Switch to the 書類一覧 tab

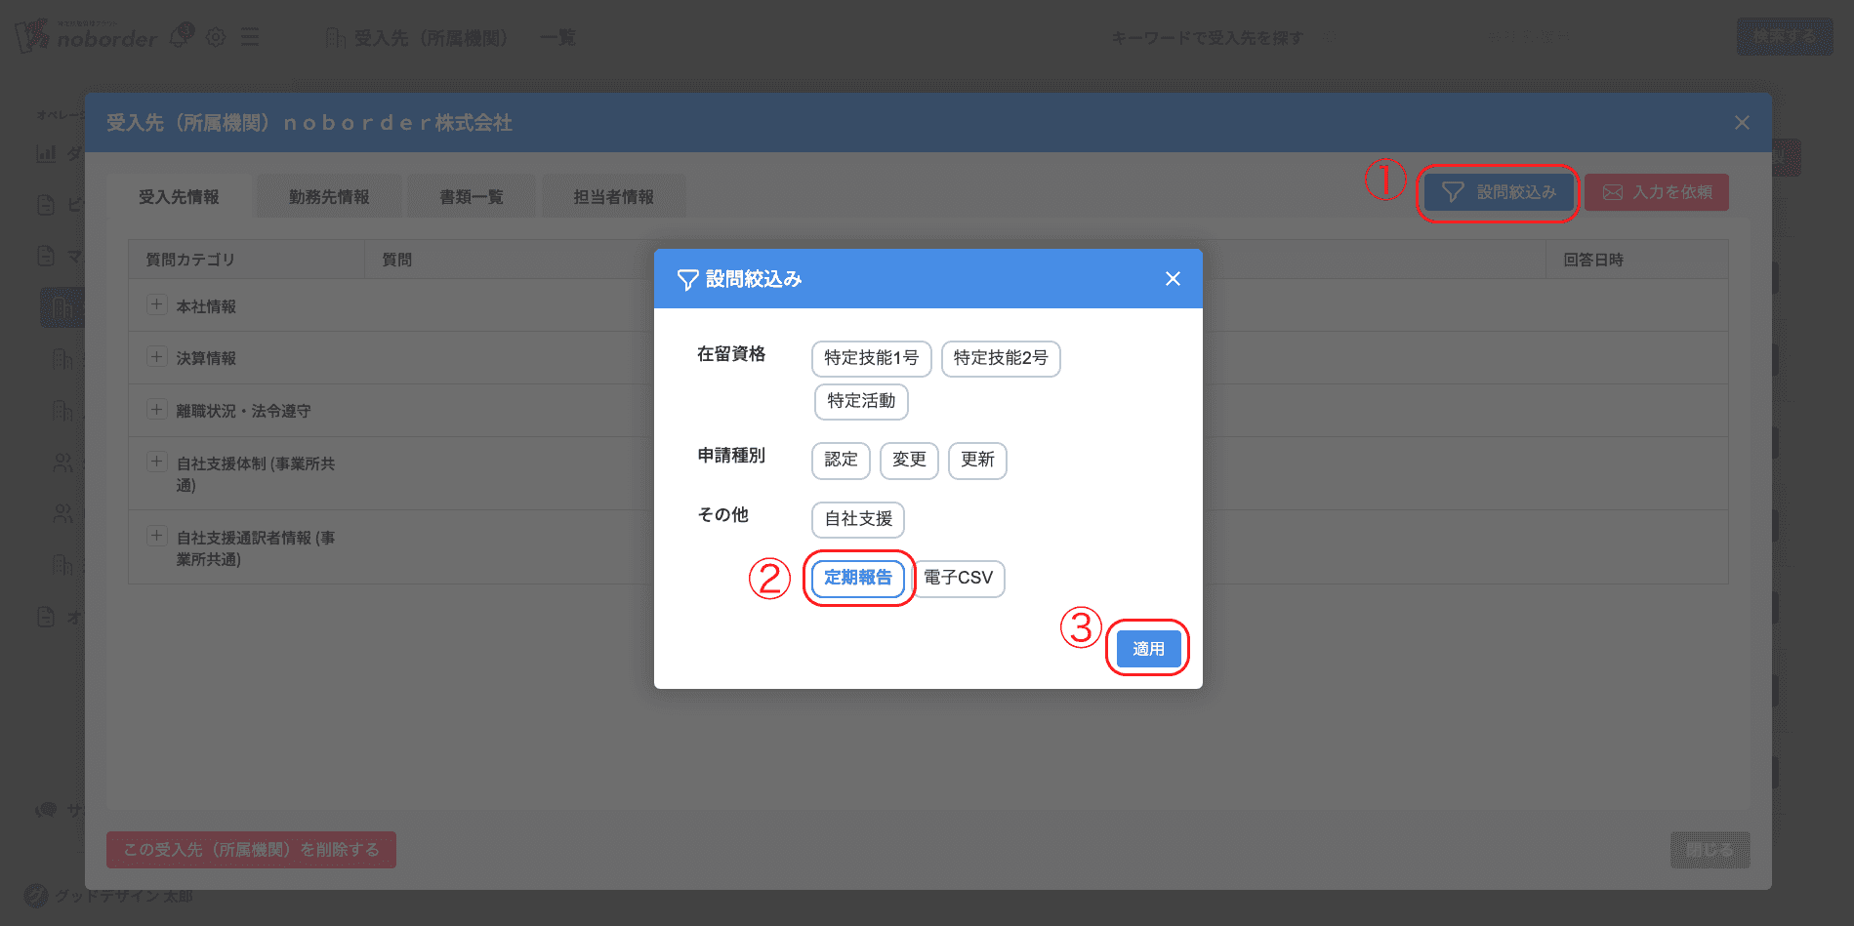coord(471,197)
